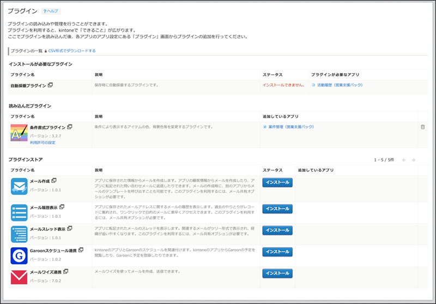The height and width of the screenshot is (304, 436).
Task: Click メールスレッド表示 tree plugin icon
Action: [19, 234]
